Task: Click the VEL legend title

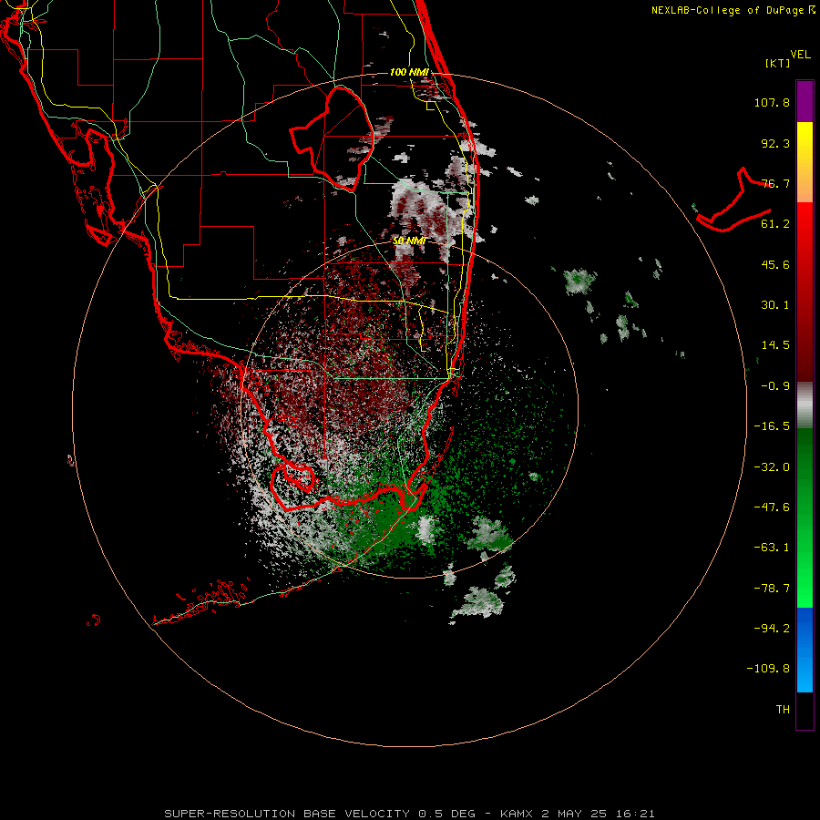Action: pos(800,55)
